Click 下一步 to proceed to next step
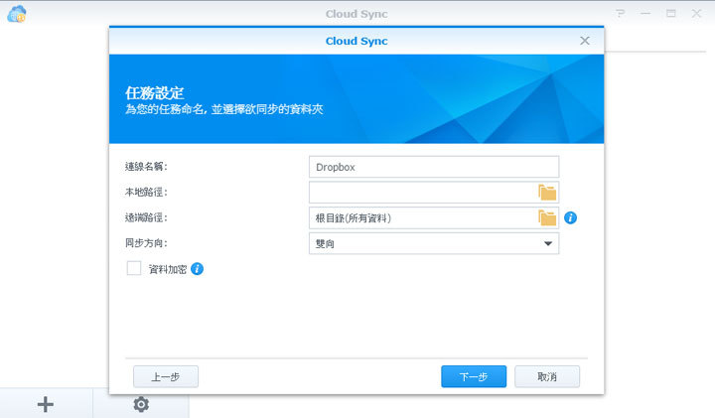Viewport: 715px width, 418px height. pyautogui.click(x=474, y=377)
